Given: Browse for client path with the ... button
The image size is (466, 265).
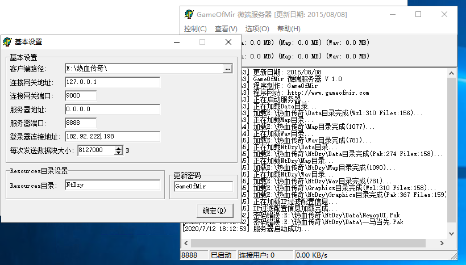Looking at the screenshot, I should pos(228,69).
